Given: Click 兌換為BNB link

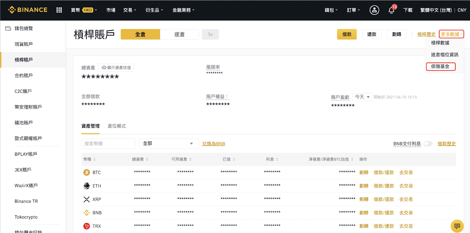Looking at the screenshot, I should (x=214, y=144).
